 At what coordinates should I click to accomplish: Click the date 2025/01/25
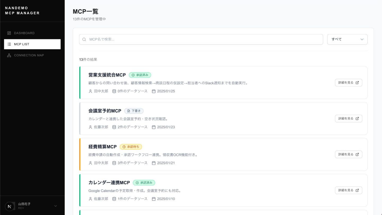pyautogui.click(x=166, y=91)
